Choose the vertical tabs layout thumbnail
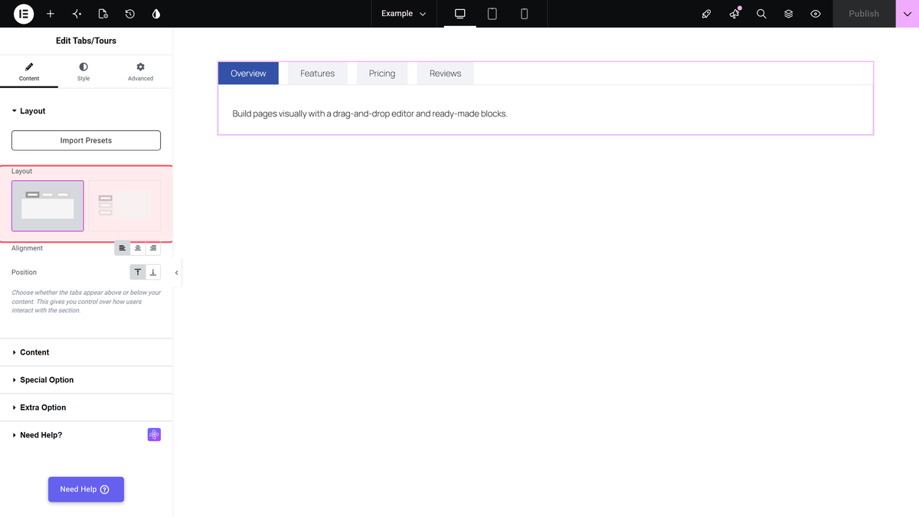This screenshot has height=517, width=919. click(x=125, y=206)
